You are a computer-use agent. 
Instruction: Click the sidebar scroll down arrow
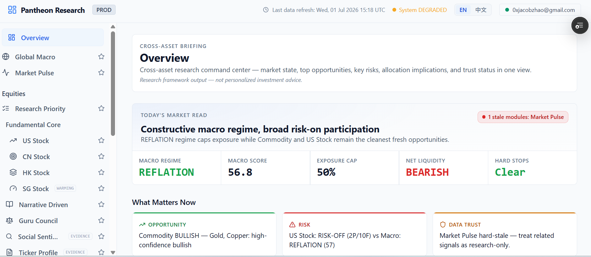coord(113,253)
